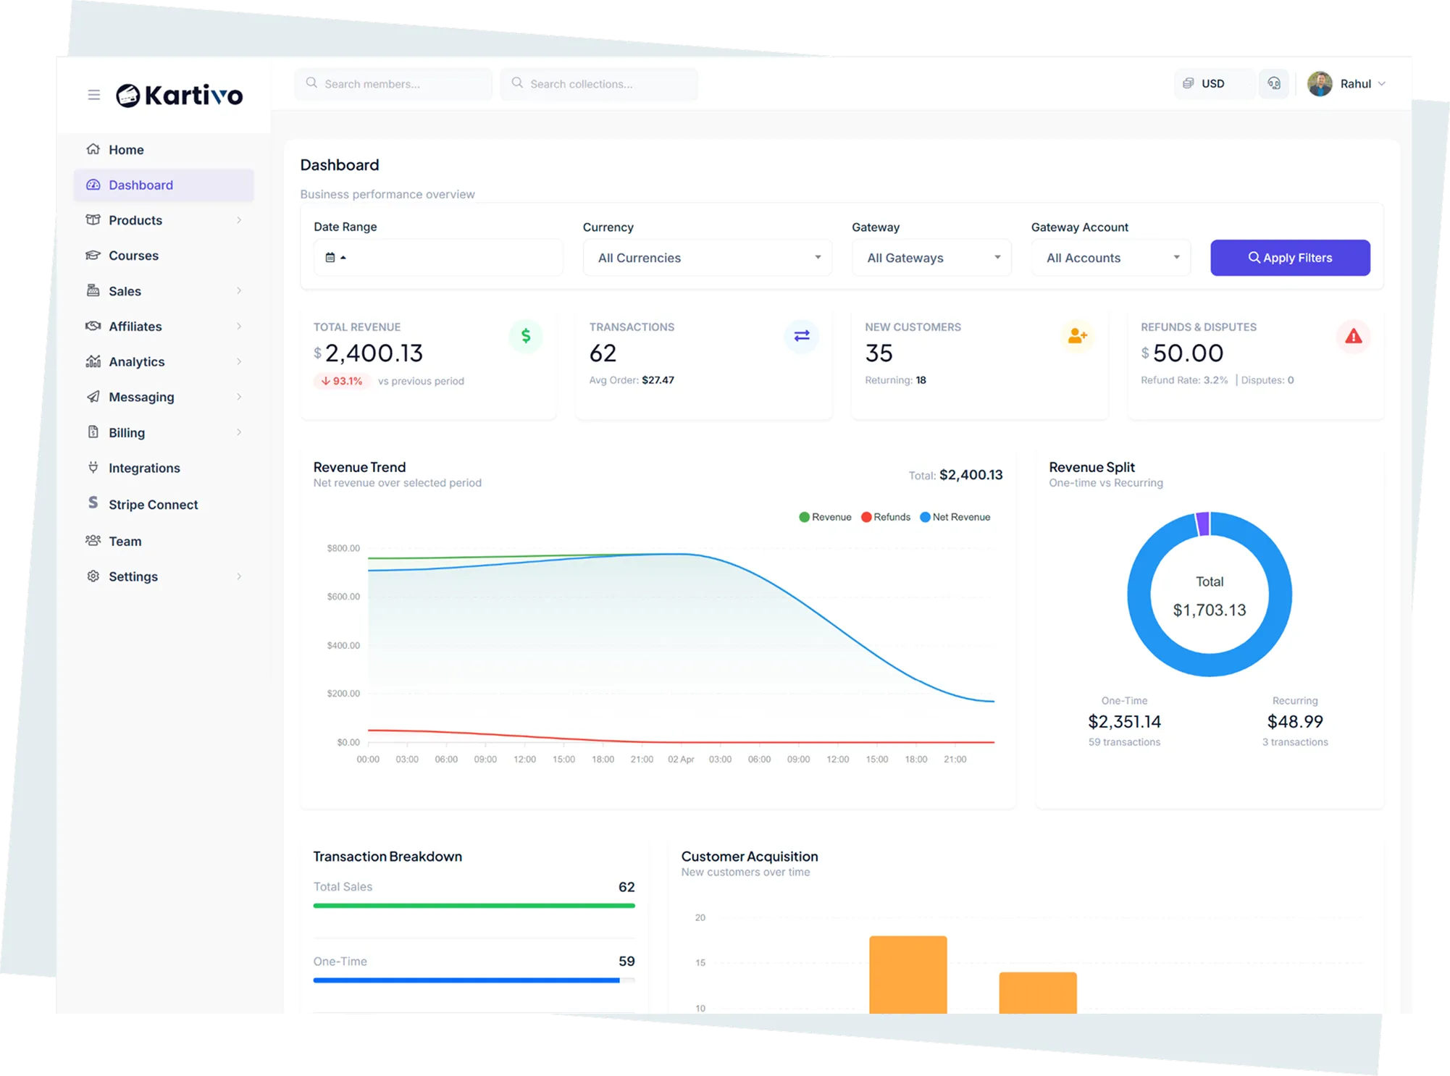
Task: Toggle Refunds visibility on Revenue Trend
Action: pyautogui.click(x=885, y=516)
